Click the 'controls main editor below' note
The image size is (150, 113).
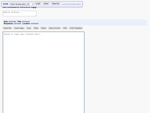tap(71, 4)
